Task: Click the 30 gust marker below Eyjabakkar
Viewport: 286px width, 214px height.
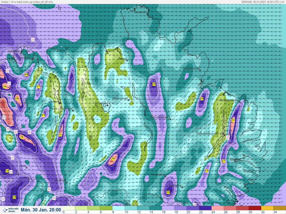Action: click(168, 192)
